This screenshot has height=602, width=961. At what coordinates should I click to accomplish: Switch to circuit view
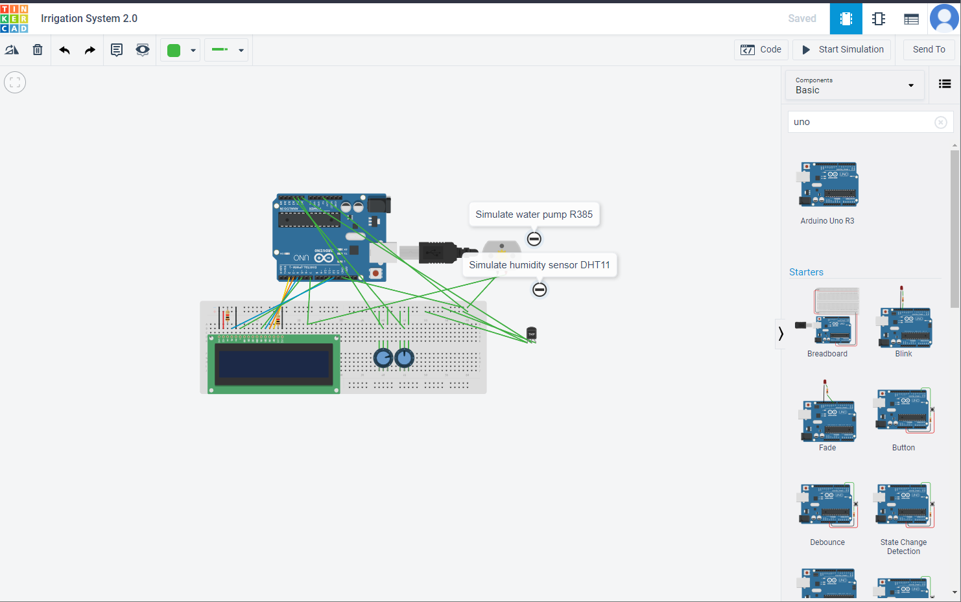(x=846, y=19)
